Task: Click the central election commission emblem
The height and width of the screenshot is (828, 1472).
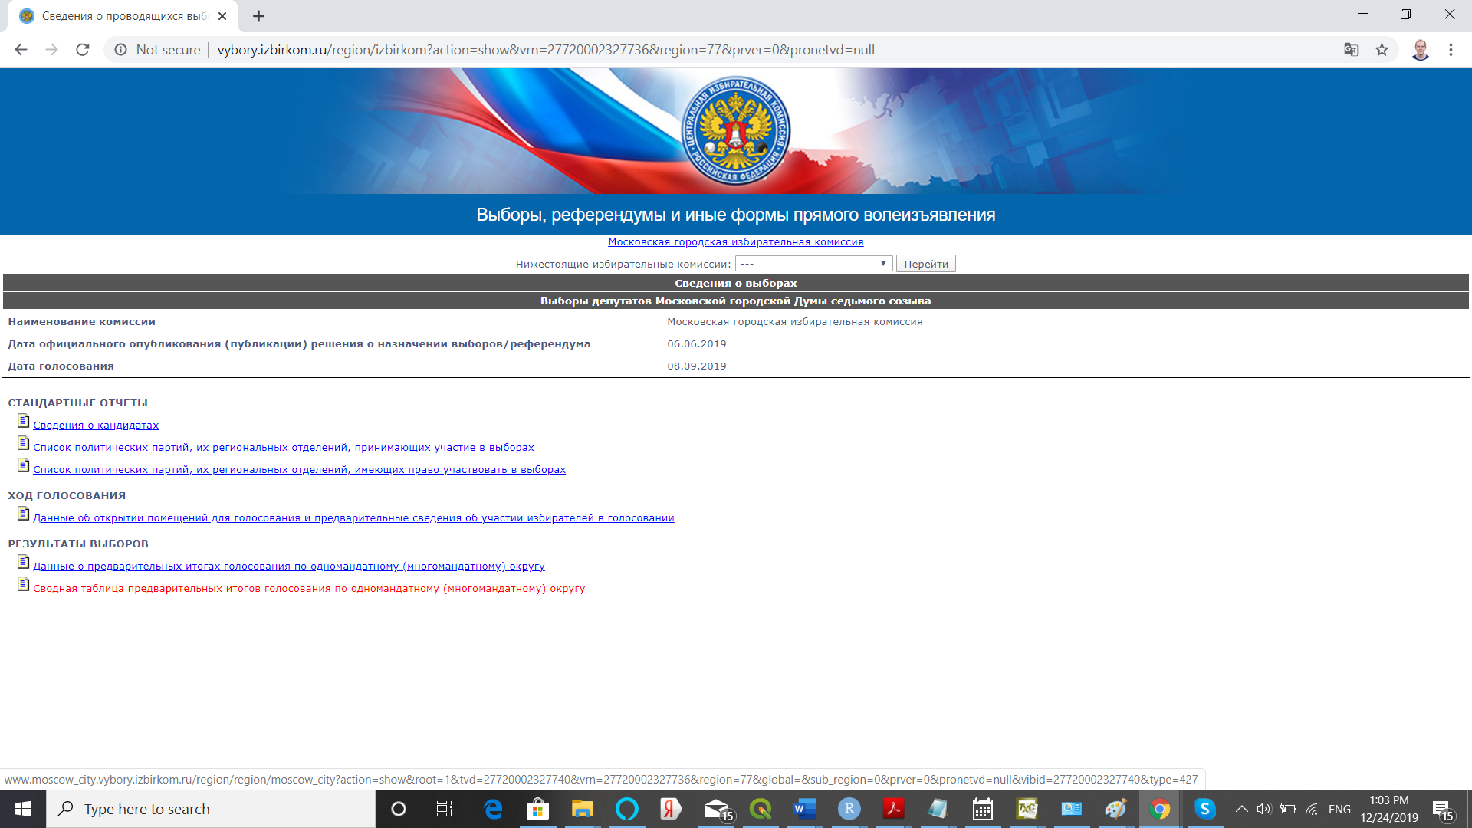Action: [x=736, y=131]
